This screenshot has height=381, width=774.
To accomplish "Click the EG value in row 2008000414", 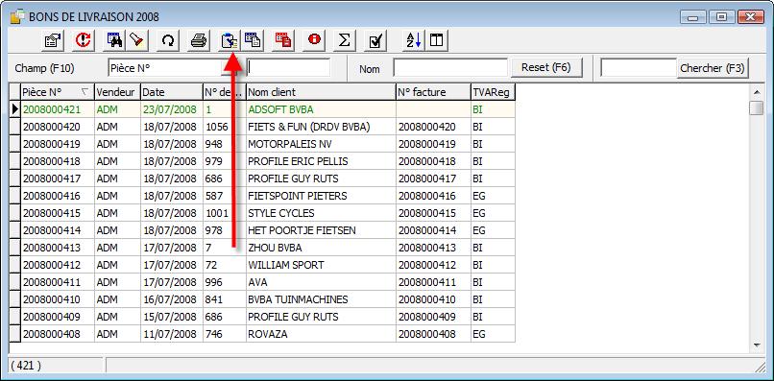I will point(479,230).
